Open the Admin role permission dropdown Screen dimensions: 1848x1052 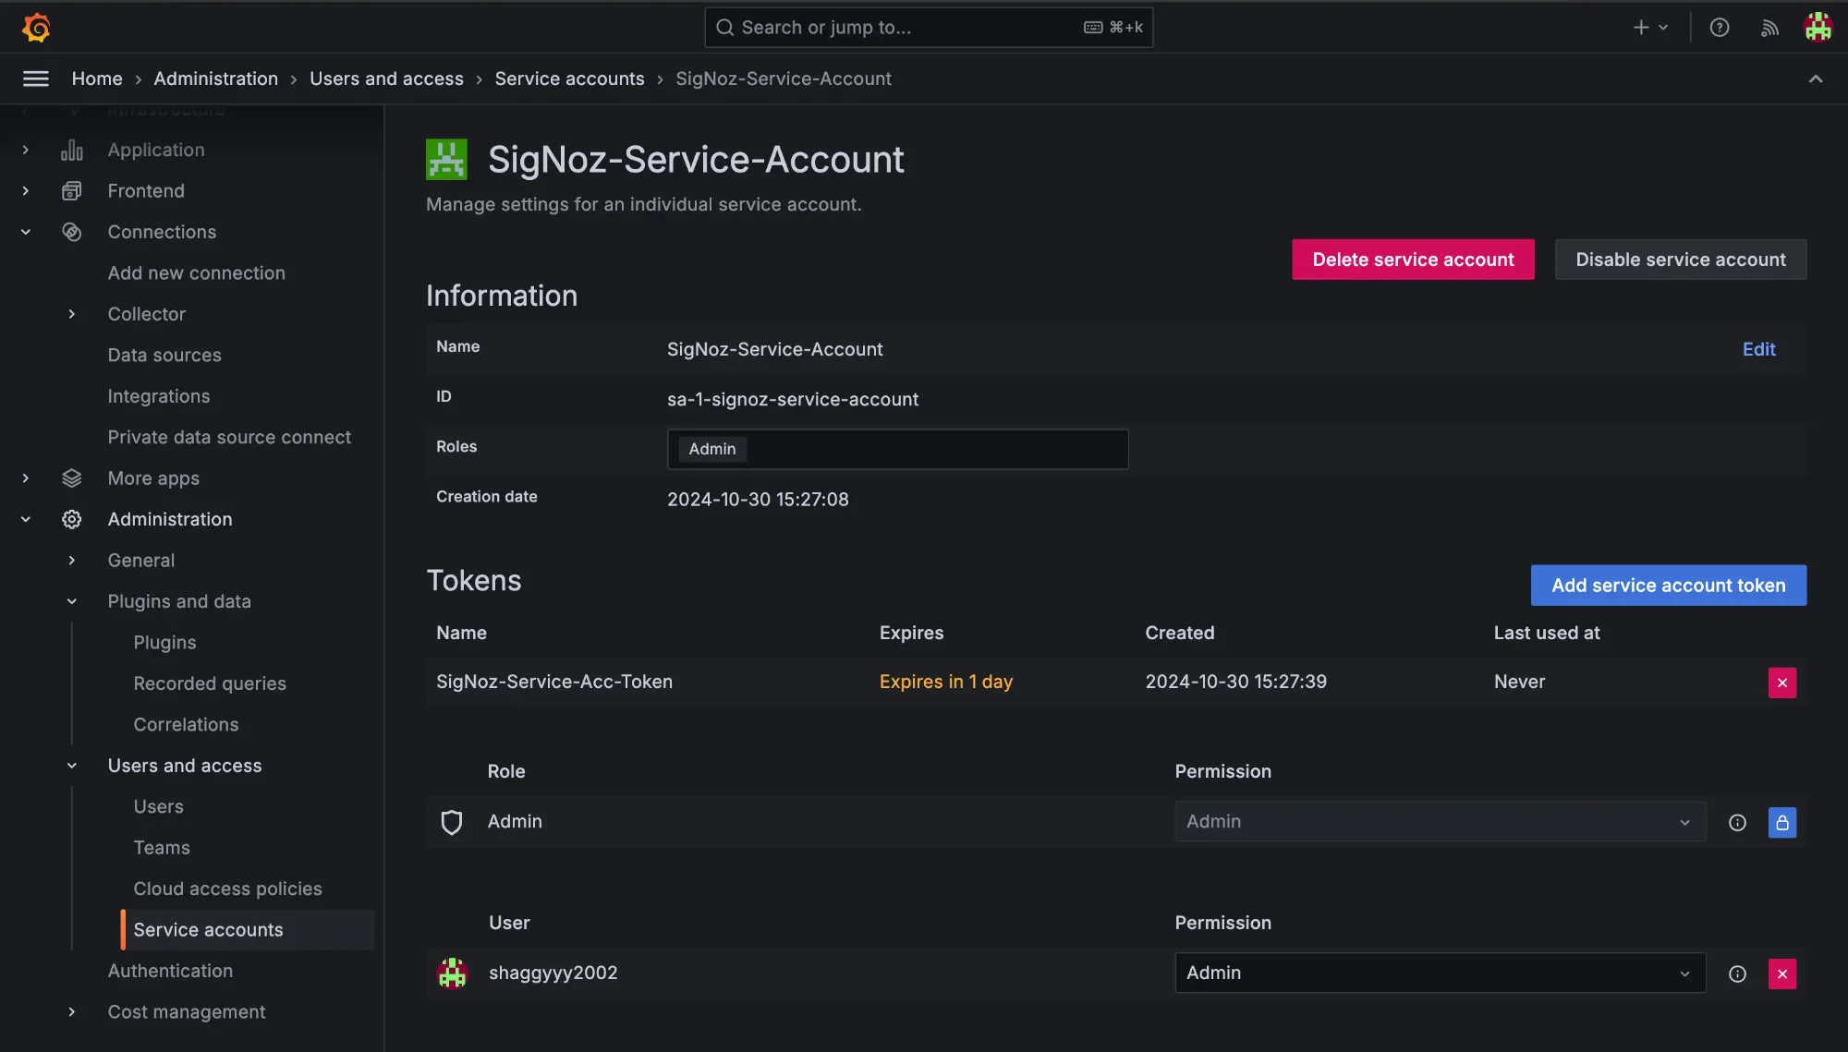1440,822
